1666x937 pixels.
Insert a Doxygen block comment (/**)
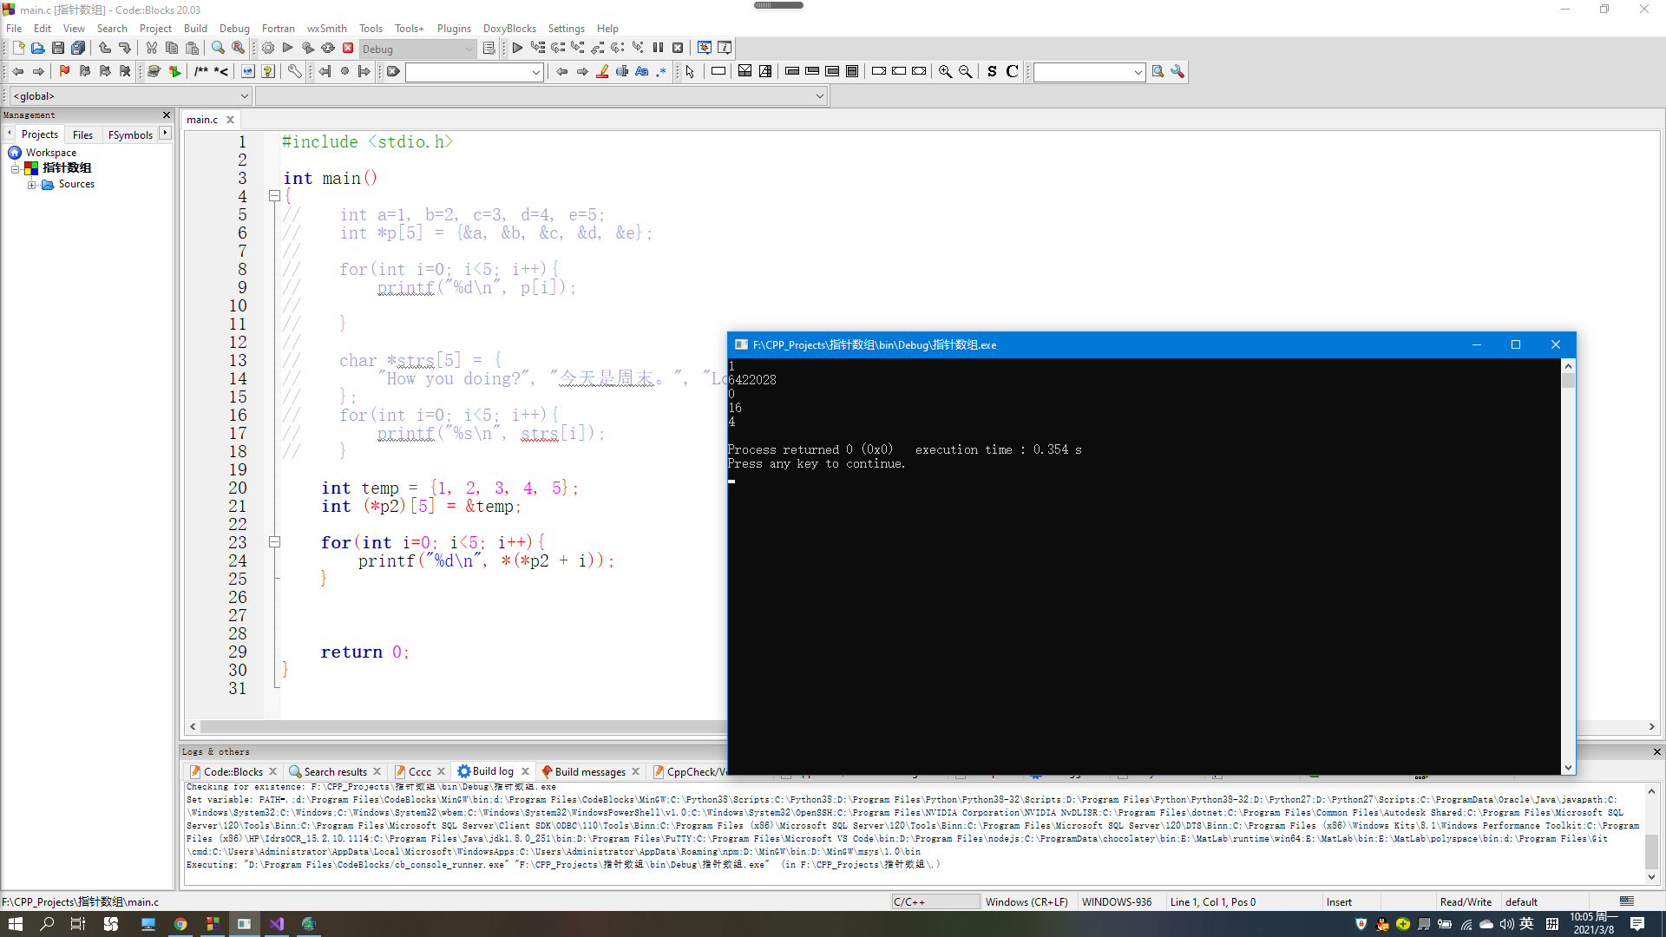(x=201, y=72)
